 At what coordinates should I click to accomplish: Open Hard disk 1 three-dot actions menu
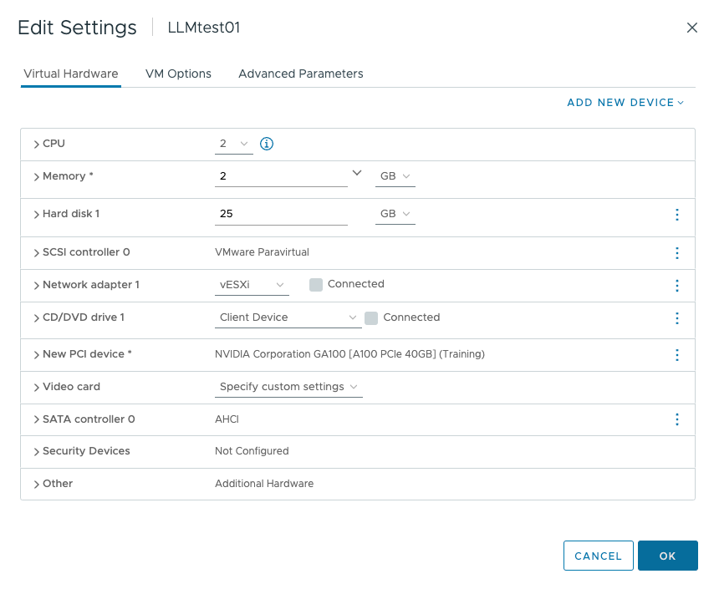pyautogui.click(x=677, y=215)
